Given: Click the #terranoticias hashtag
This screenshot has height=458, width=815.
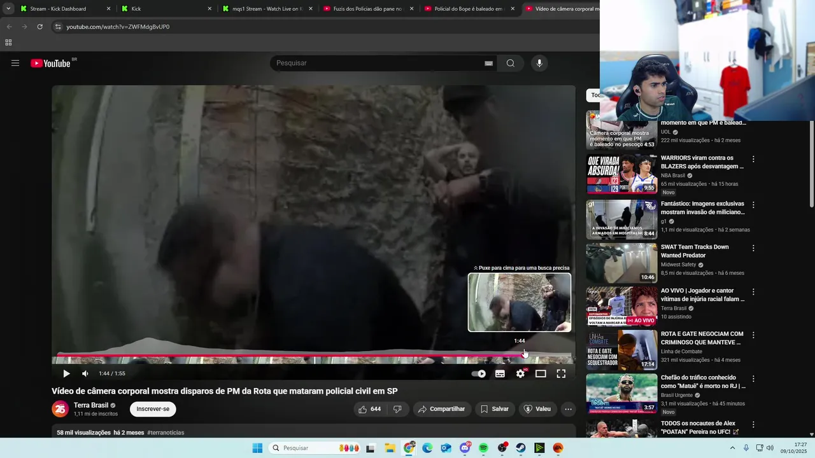Looking at the screenshot, I should pos(166,433).
